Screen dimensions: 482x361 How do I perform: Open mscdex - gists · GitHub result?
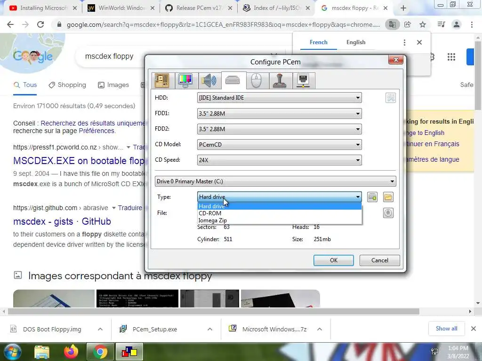click(x=62, y=221)
